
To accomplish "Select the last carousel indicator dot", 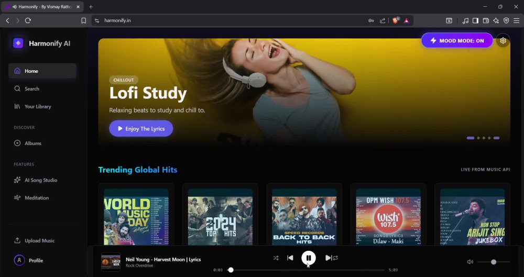I will click(496, 138).
